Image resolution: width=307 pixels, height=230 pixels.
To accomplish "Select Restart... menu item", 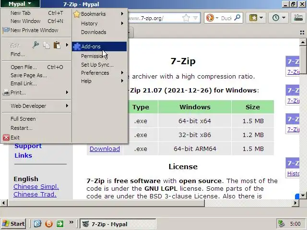I will (36, 128).
